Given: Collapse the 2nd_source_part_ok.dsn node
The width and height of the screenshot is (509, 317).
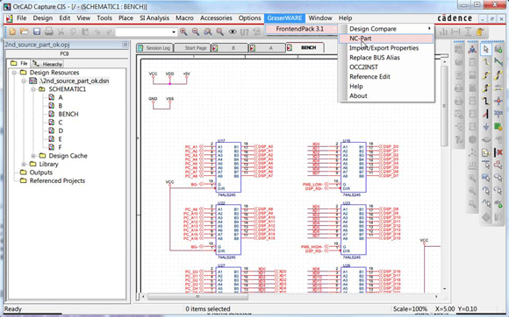Looking at the screenshot, I should tap(24, 81).
